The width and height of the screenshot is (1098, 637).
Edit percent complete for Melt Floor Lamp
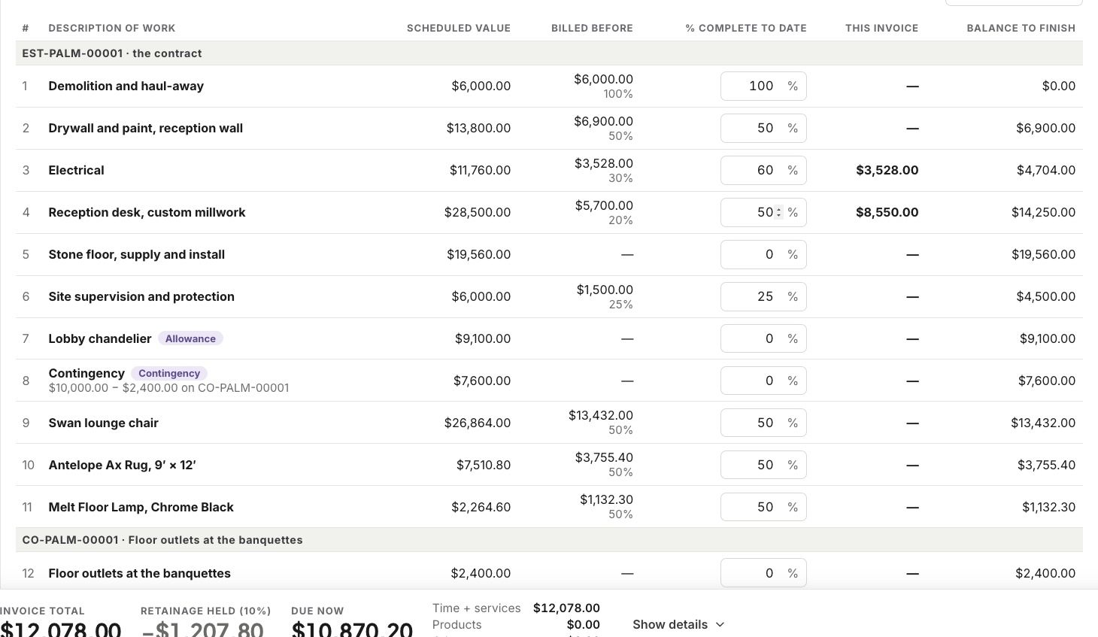(x=763, y=507)
